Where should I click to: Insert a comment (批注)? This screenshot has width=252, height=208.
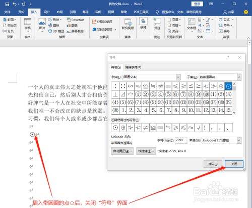(157, 24)
